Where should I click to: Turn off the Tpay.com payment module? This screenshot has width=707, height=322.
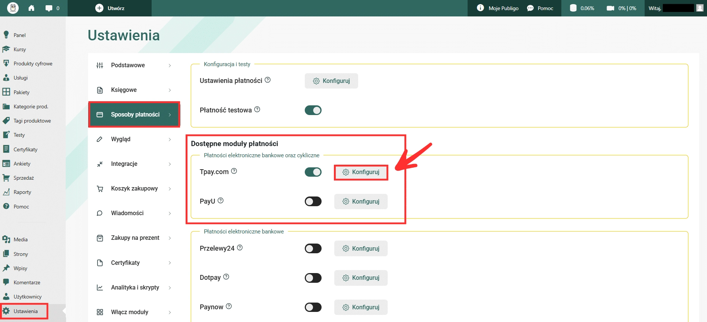click(313, 172)
